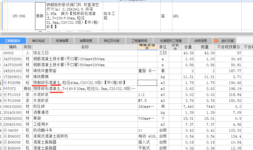Switch to the 工料机显示 tab

13,41
